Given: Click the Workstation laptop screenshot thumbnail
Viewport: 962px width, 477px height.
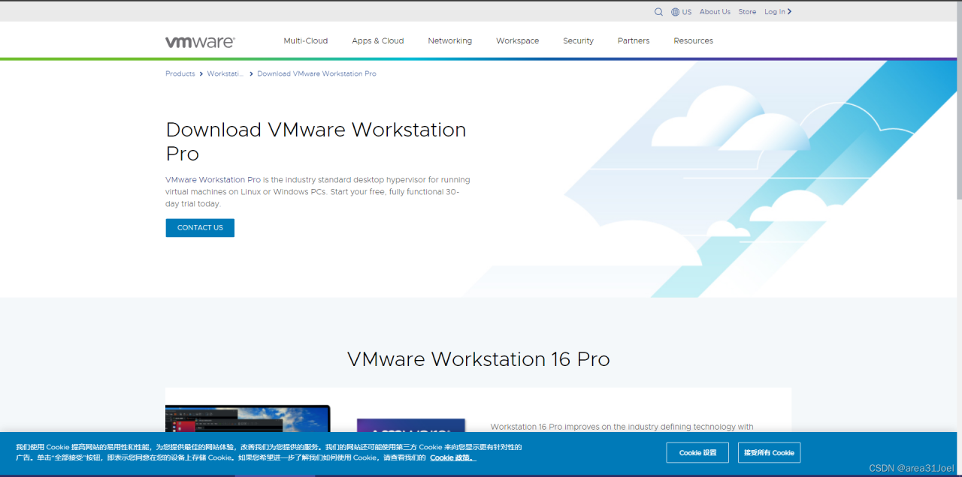Looking at the screenshot, I should coord(248,418).
